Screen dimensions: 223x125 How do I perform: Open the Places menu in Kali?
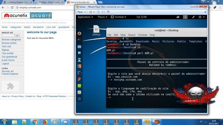[x=102, y=17]
